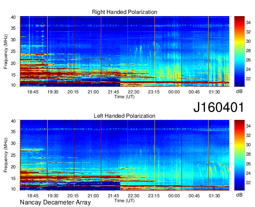Click the 34 dB tick on upper color bar
Screen dimensions: 255x207
point(248,22)
